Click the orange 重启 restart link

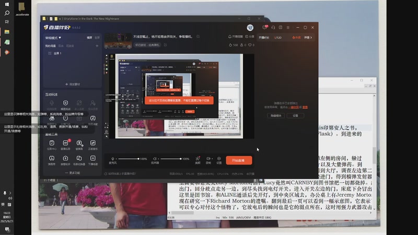coord(305,107)
